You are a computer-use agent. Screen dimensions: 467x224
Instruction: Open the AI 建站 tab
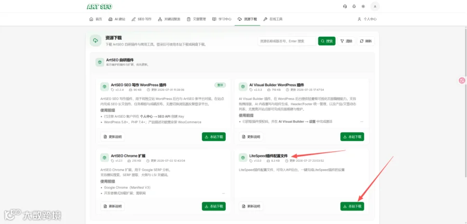tap(117, 19)
